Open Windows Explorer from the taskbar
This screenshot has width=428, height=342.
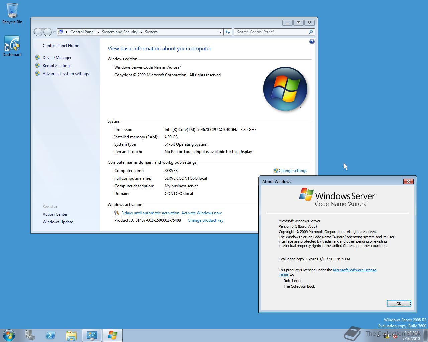pos(71,335)
